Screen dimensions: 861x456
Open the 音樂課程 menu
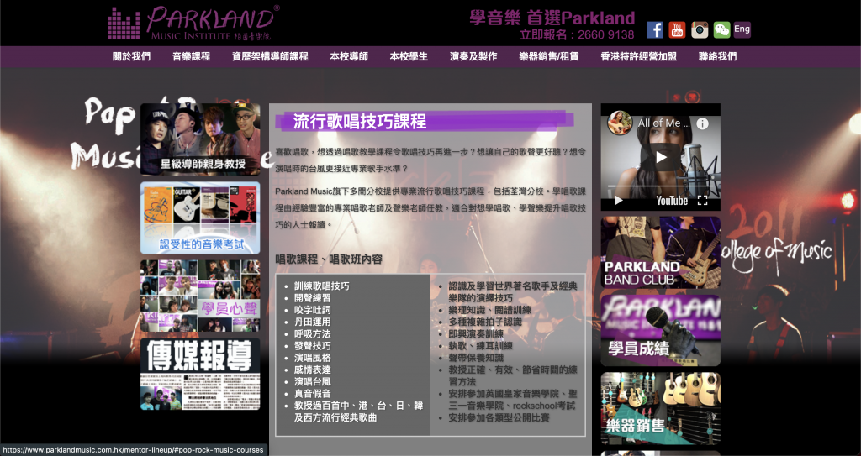(191, 56)
